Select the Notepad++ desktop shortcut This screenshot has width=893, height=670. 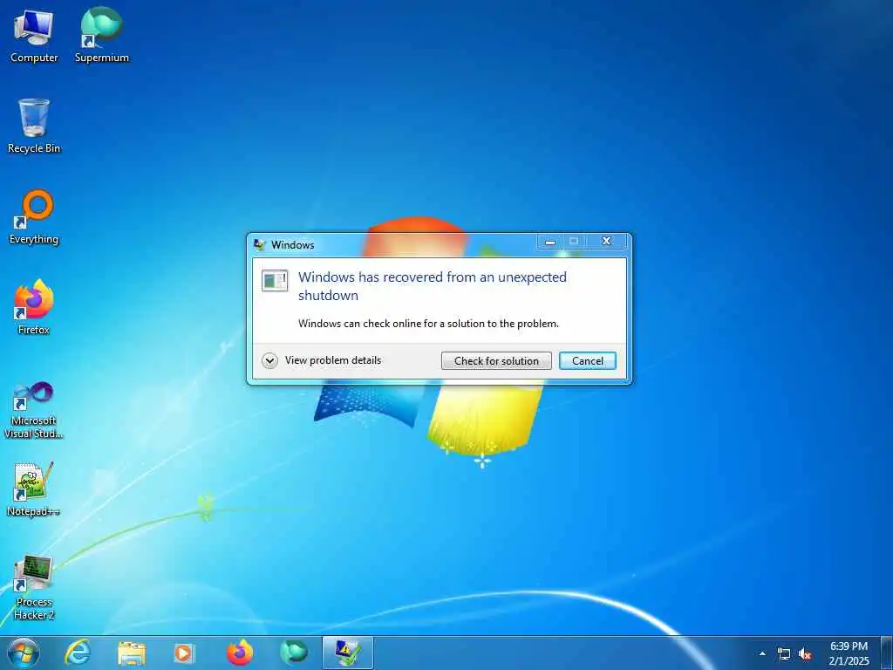click(34, 489)
